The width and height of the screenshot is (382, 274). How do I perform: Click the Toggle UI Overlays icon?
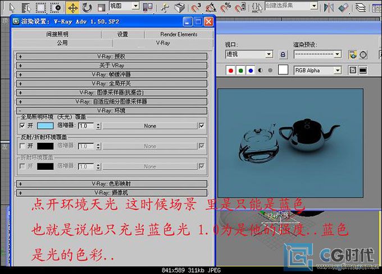pyautogui.click(x=353, y=70)
